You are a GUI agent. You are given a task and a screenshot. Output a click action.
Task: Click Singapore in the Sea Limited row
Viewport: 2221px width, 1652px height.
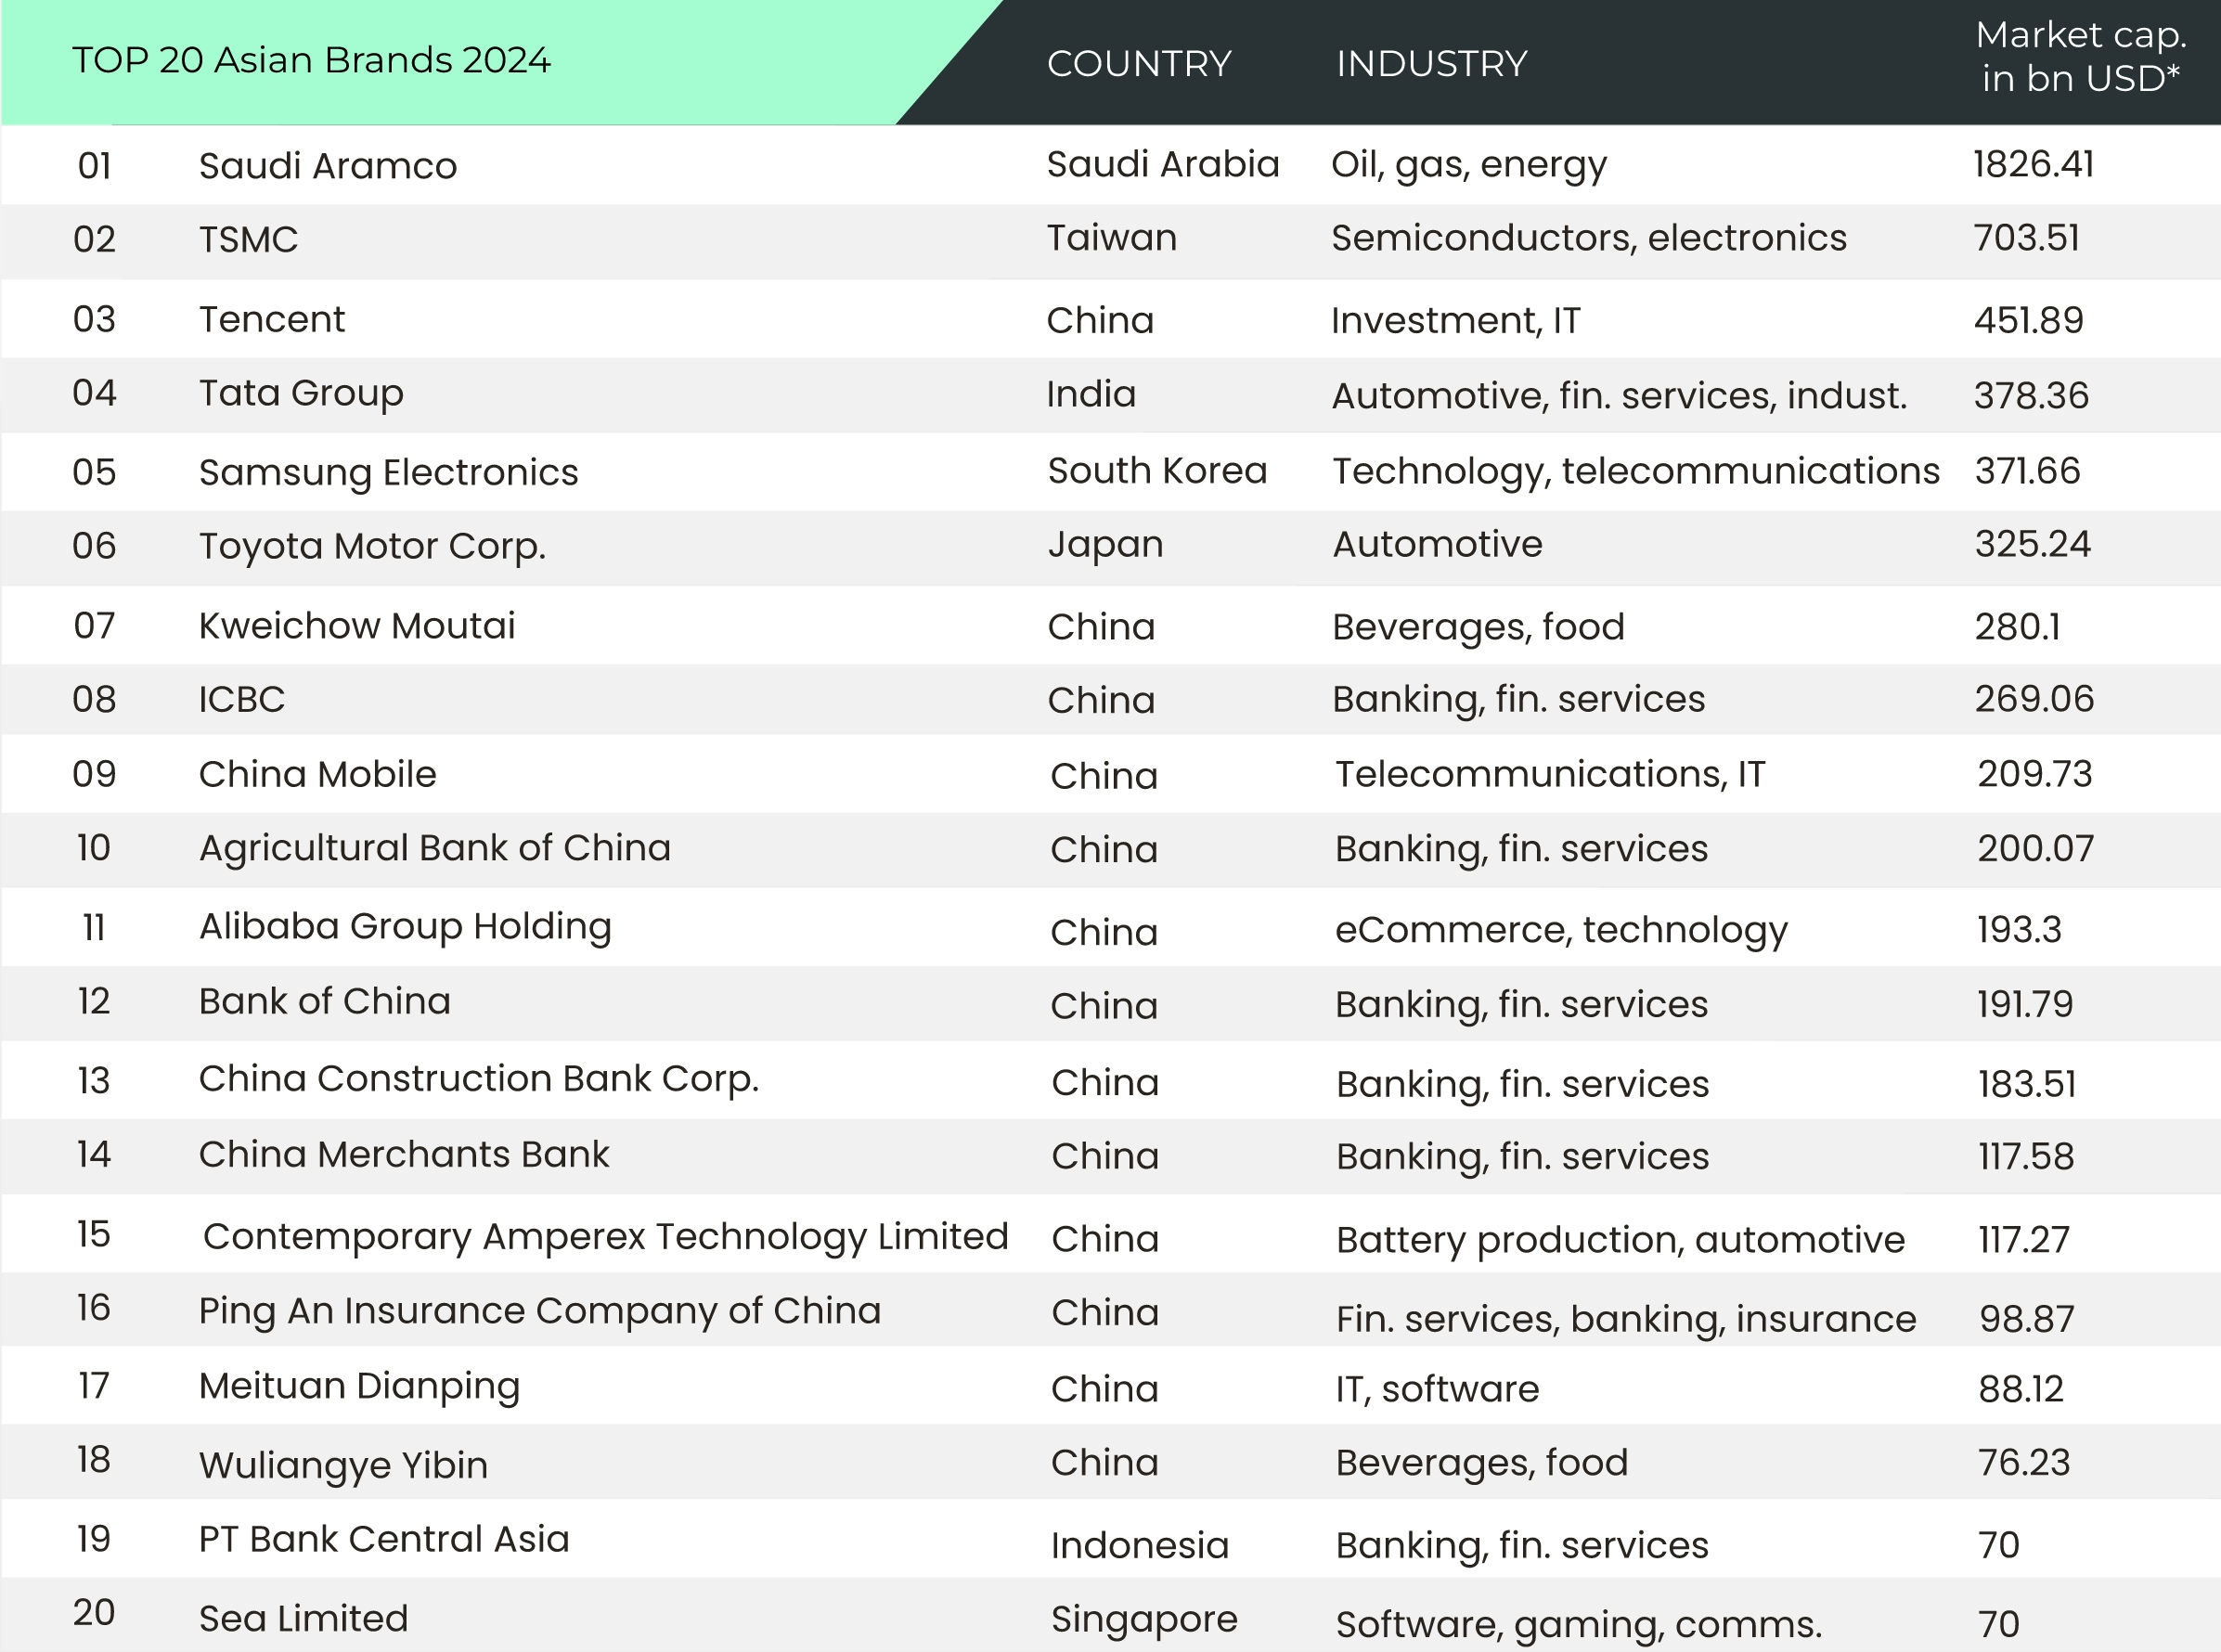(1144, 1619)
